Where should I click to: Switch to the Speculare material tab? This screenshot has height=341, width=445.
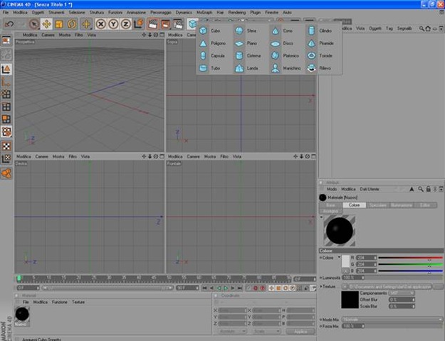tap(378, 205)
